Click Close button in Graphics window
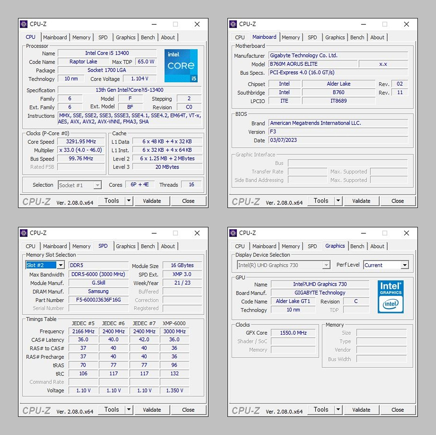The width and height of the screenshot is (436, 435). click(x=397, y=410)
